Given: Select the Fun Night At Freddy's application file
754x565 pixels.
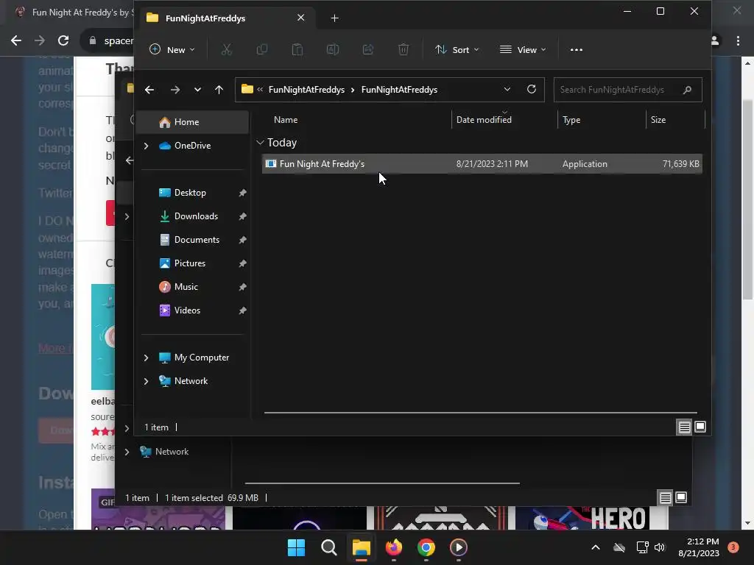Looking at the screenshot, I should 482,164.
